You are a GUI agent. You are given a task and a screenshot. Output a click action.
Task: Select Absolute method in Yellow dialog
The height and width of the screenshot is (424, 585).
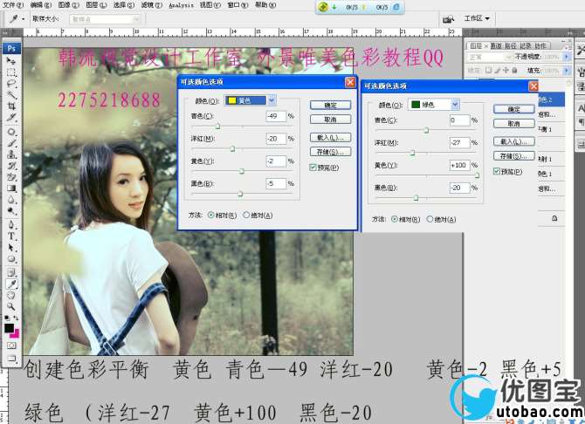[246, 215]
